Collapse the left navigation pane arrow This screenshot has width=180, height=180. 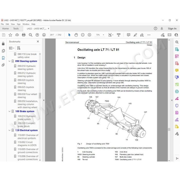[x=44, y=100]
